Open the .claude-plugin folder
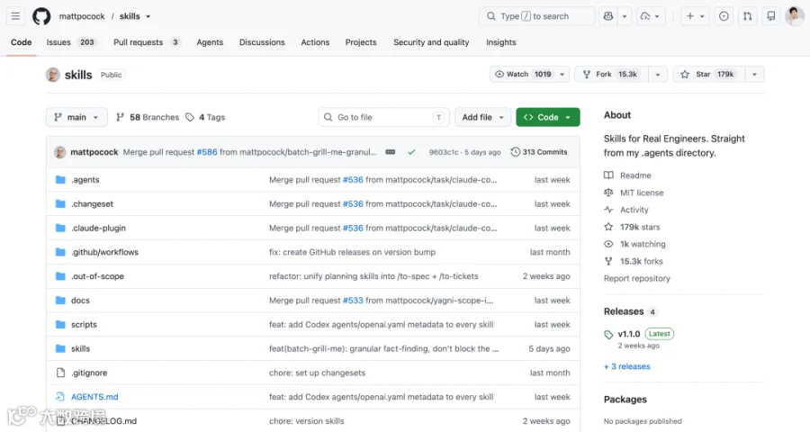The height and width of the screenshot is (432, 810). 99,228
